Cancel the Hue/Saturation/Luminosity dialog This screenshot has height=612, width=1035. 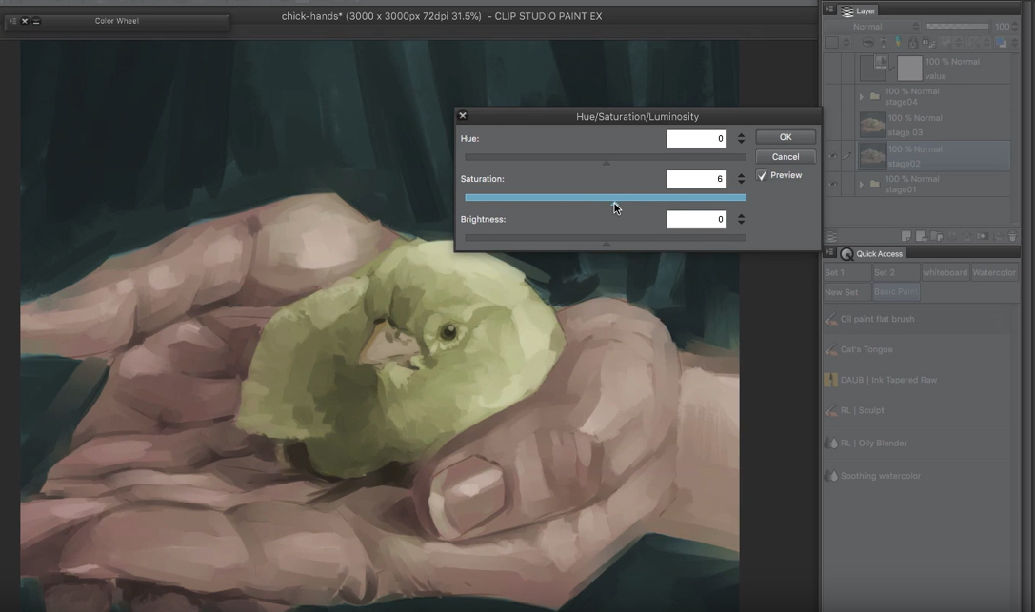pyautogui.click(x=786, y=156)
